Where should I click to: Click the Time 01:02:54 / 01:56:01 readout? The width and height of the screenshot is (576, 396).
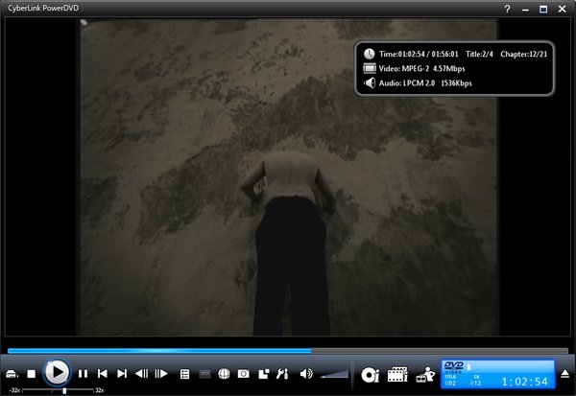(x=419, y=55)
